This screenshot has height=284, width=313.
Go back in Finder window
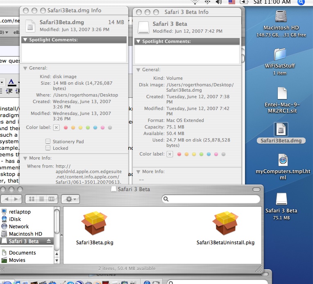click(x=6, y=199)
